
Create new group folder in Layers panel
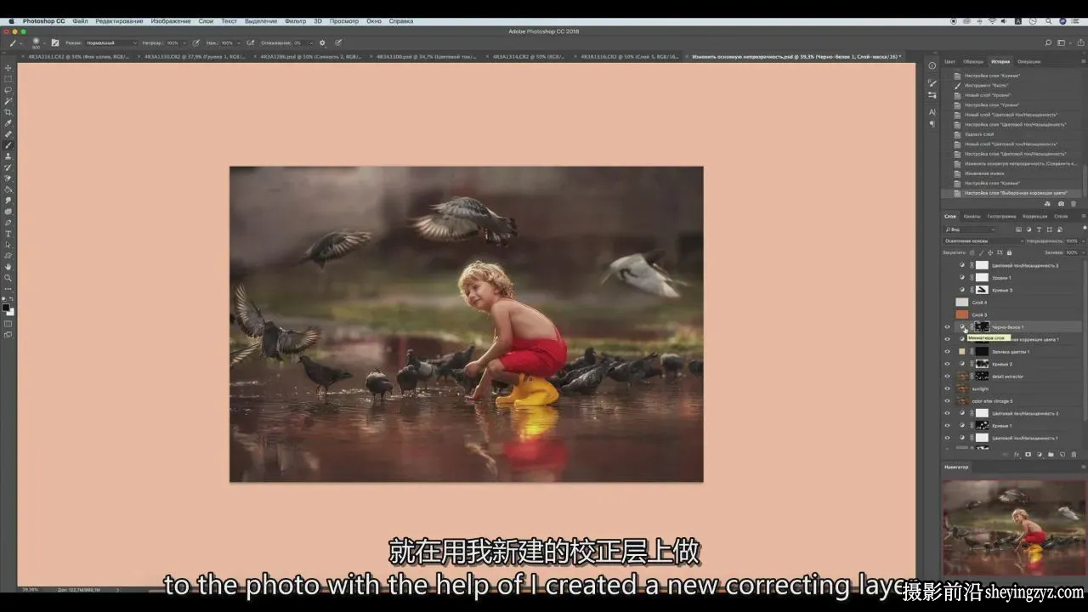pos(1051,455)
